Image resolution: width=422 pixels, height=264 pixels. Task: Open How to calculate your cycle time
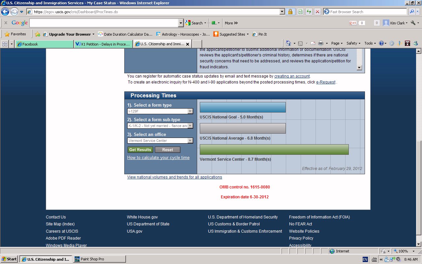pyautogui.click(x=158, y=158)
